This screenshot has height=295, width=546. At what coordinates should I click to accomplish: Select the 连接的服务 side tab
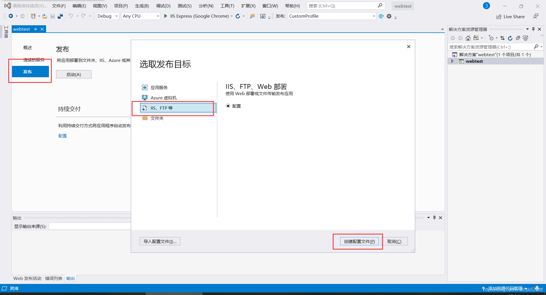coord(34,60)
